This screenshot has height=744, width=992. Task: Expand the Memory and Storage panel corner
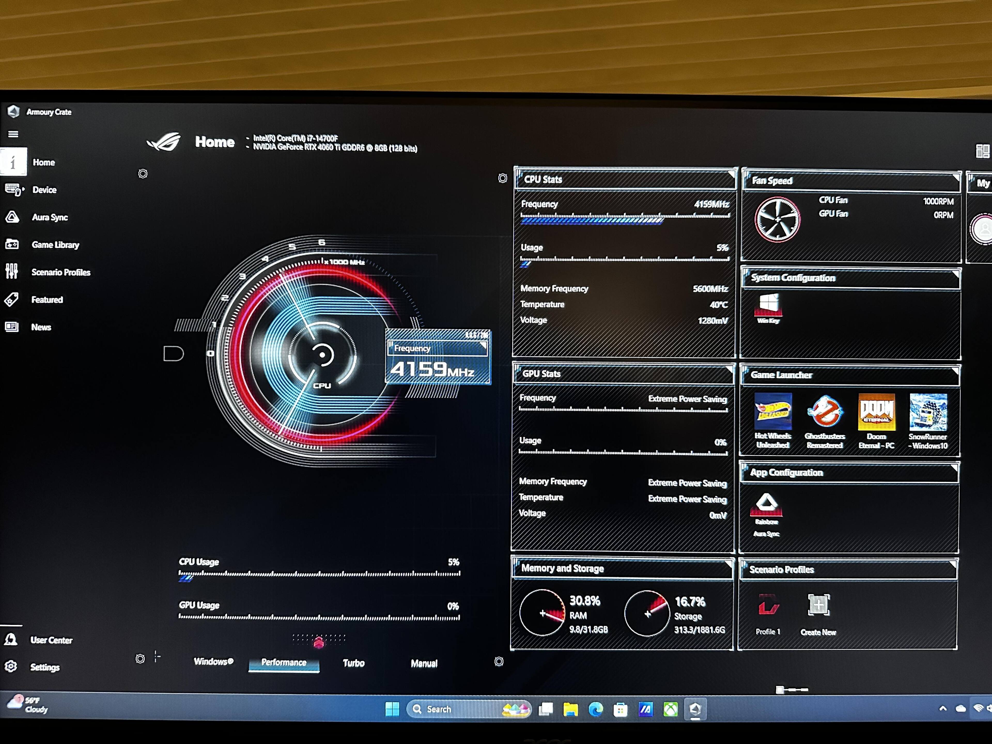coord(729,563)
